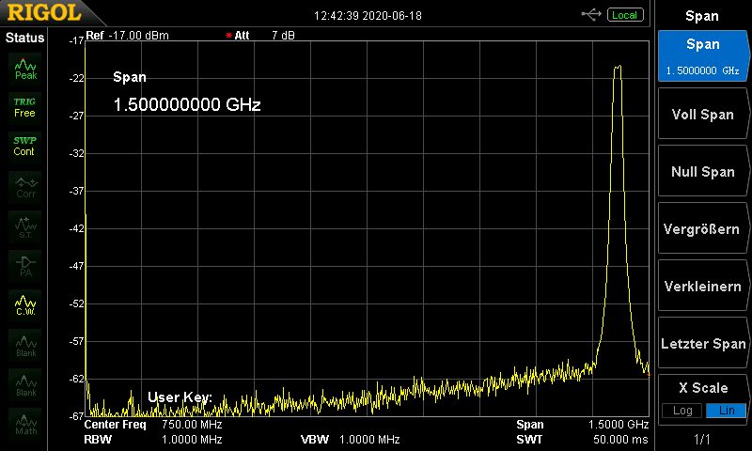
Task: Click the green Local indicator
Action: 624,15
